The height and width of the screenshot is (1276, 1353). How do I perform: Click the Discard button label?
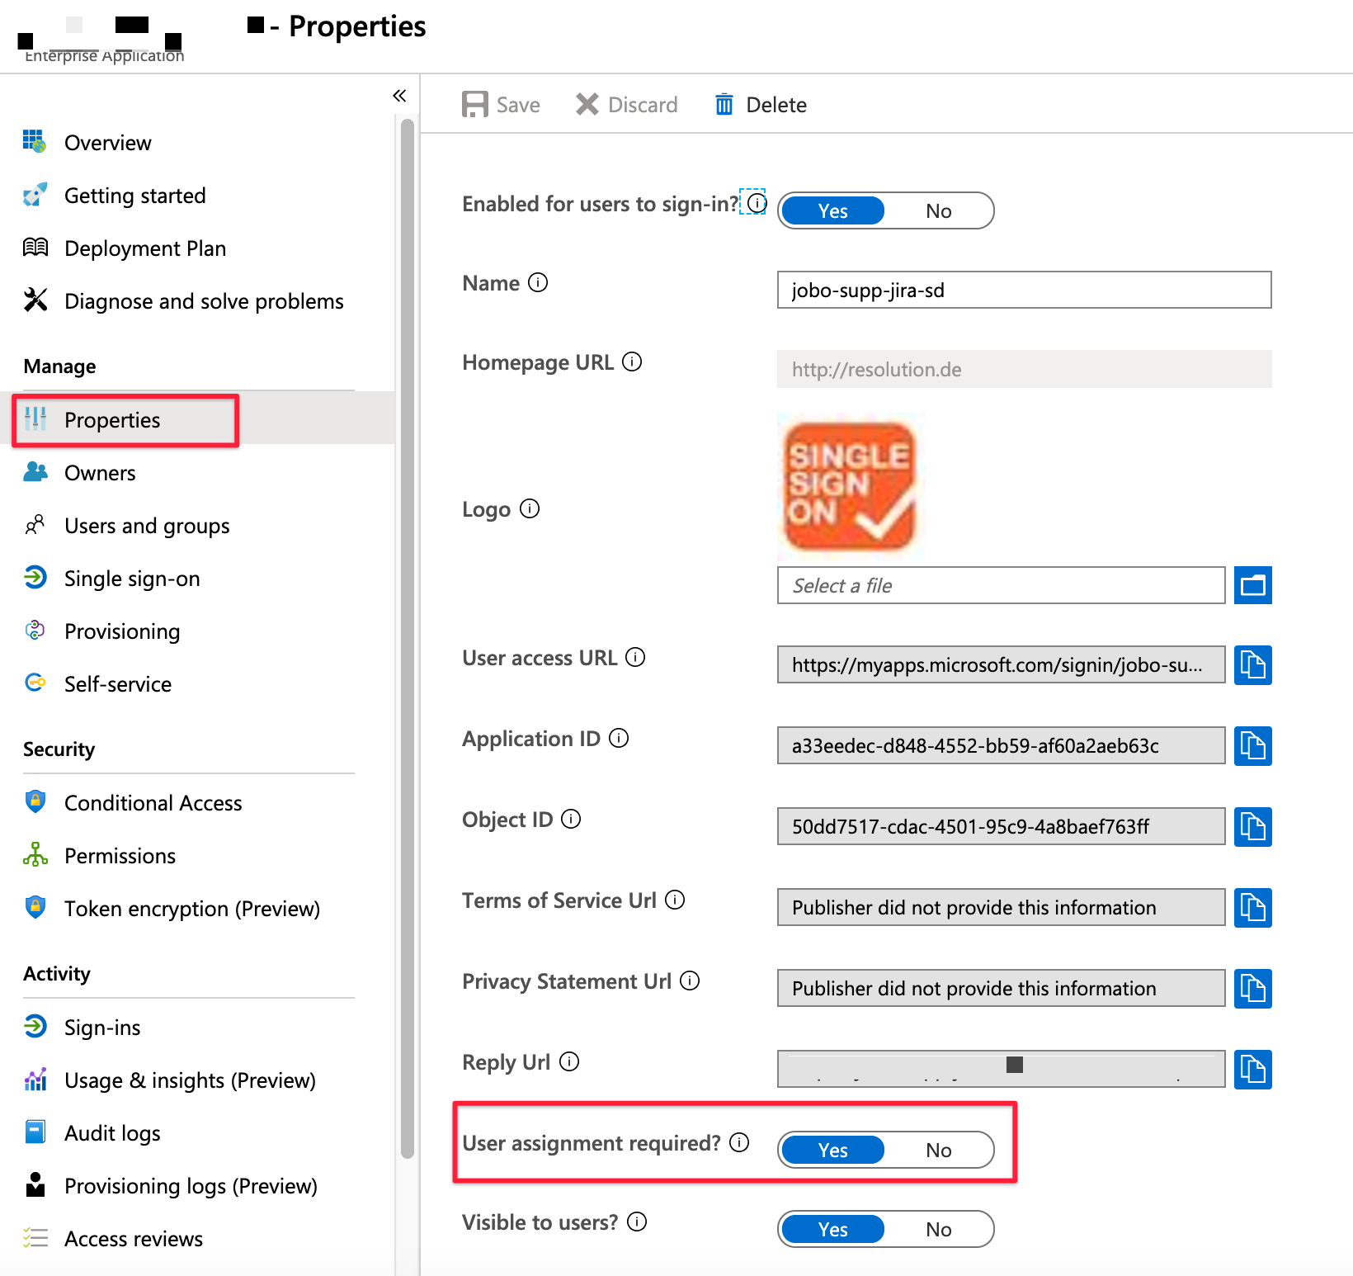click(643, 105)
